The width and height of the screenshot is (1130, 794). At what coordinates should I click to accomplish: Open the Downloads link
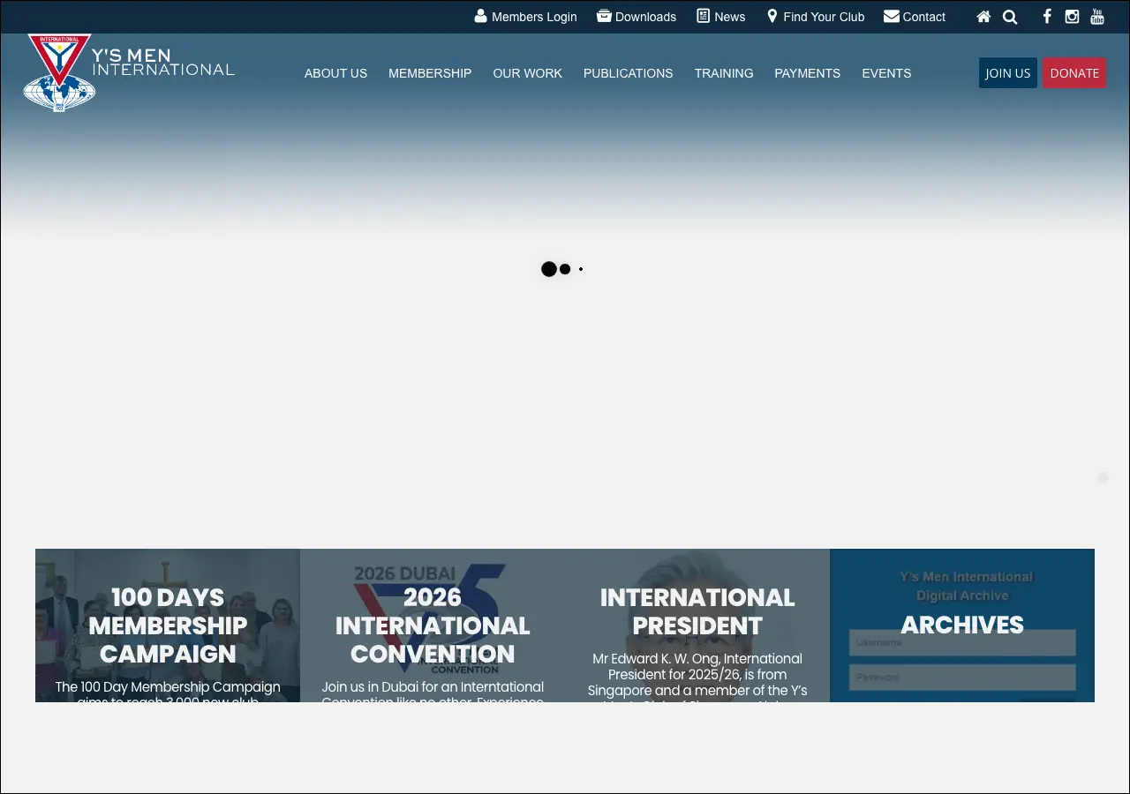[x=637, y=17]
